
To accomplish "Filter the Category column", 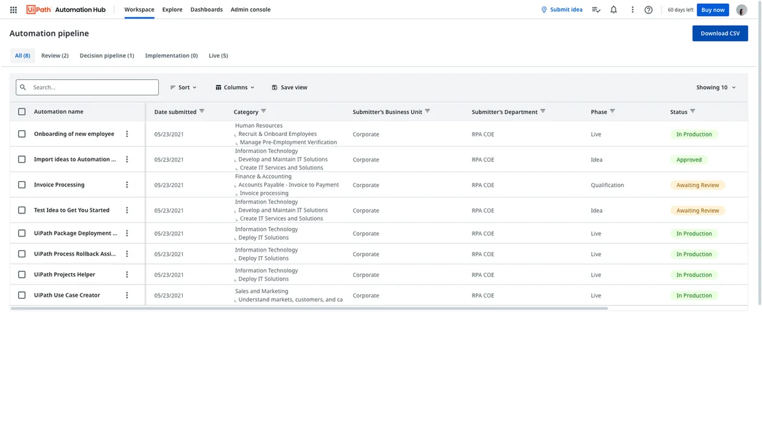I will pyautogui.click(x=264, y=111).
